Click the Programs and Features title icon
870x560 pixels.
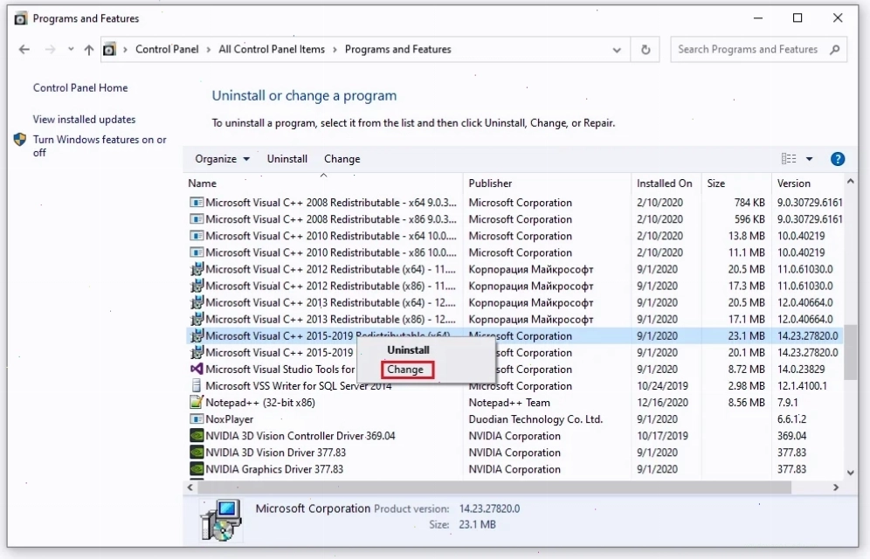(21, 18)
